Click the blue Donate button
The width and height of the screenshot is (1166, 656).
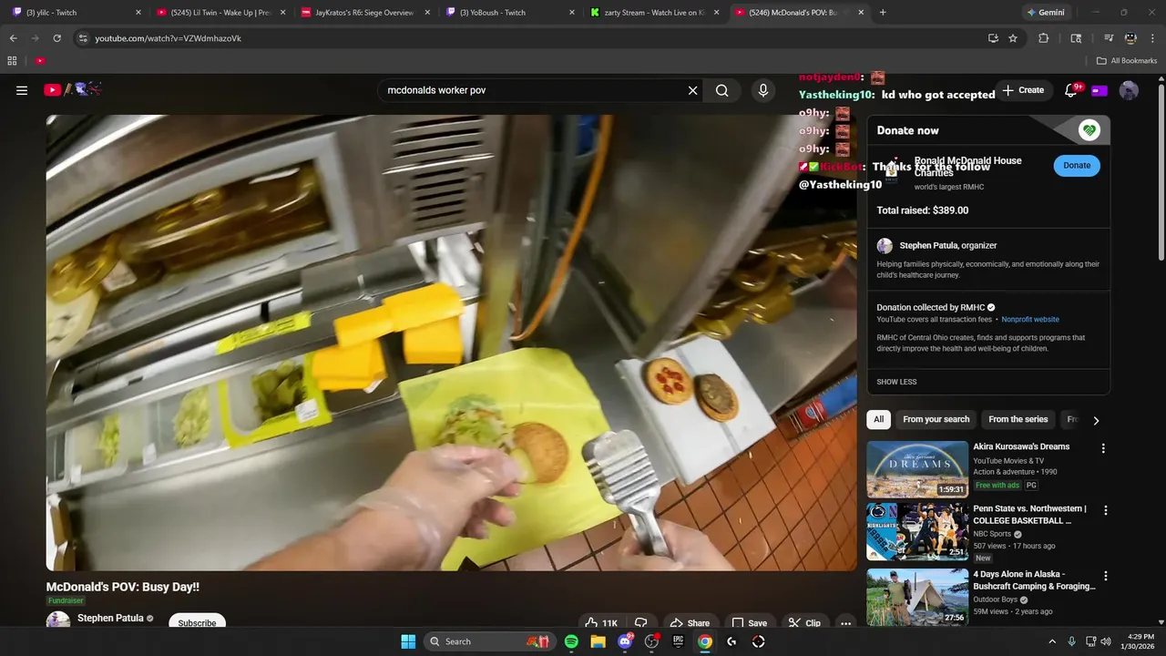[1077, 165]
